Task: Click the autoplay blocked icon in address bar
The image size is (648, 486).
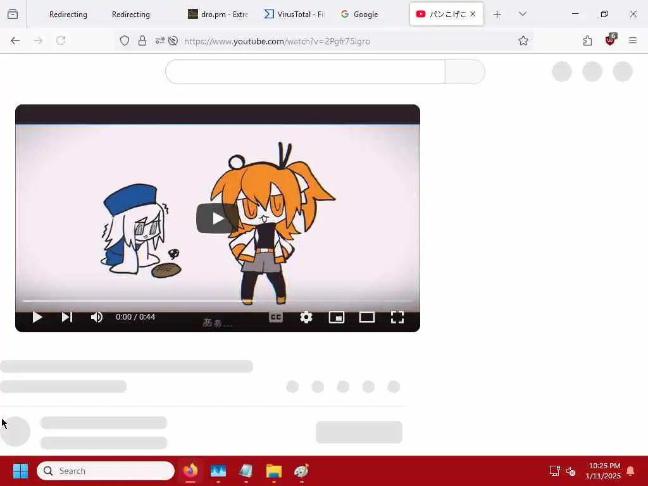Action: click(x=173, y=40)
